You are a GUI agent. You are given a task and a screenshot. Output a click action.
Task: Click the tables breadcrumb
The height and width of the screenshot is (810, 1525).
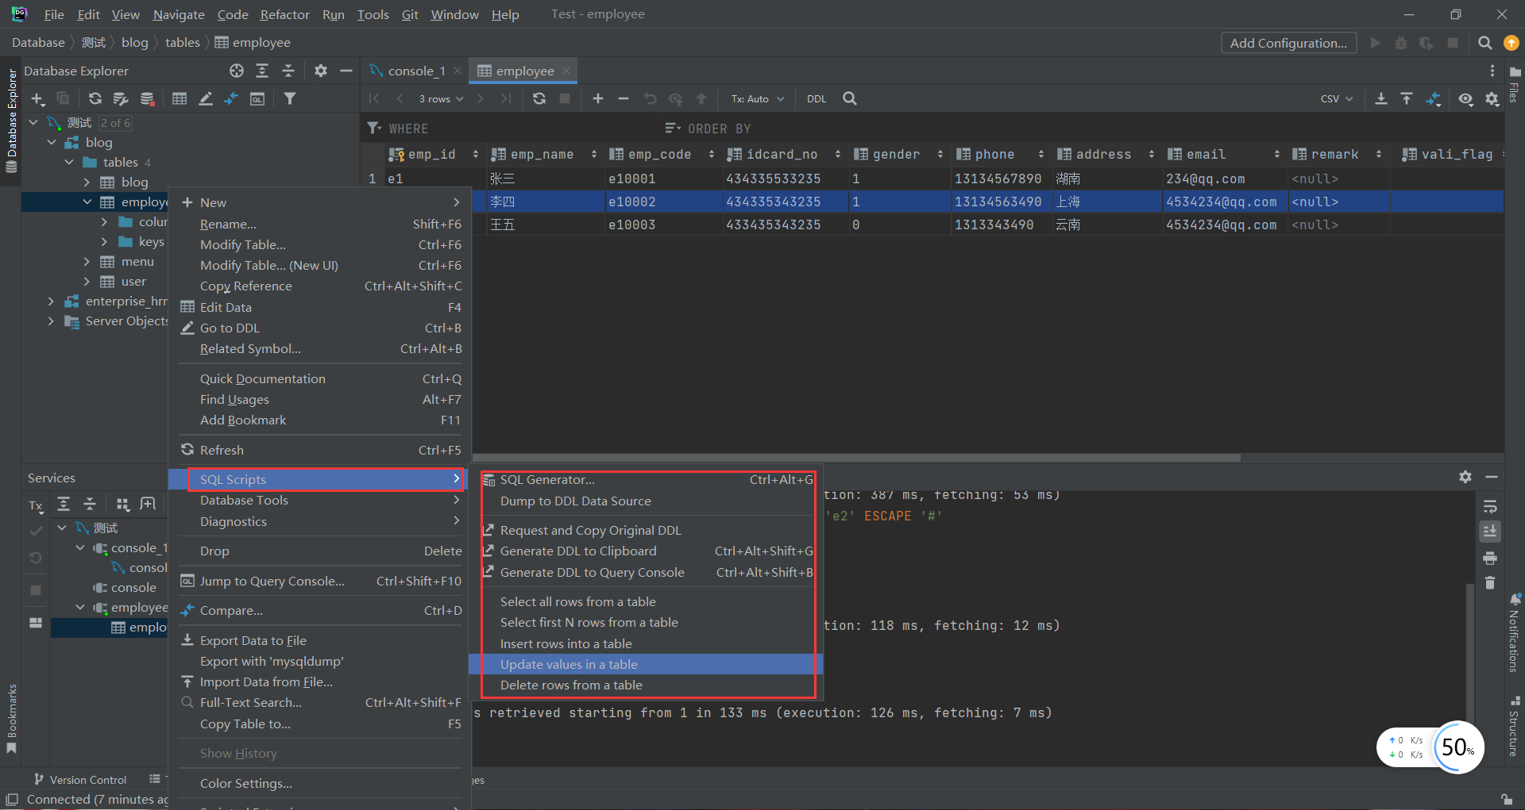pyautogui.click(x=182, y=43)
